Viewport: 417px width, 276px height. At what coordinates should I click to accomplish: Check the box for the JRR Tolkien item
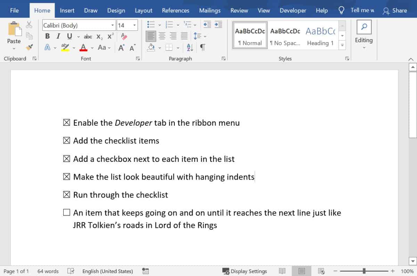coord(66,212)
